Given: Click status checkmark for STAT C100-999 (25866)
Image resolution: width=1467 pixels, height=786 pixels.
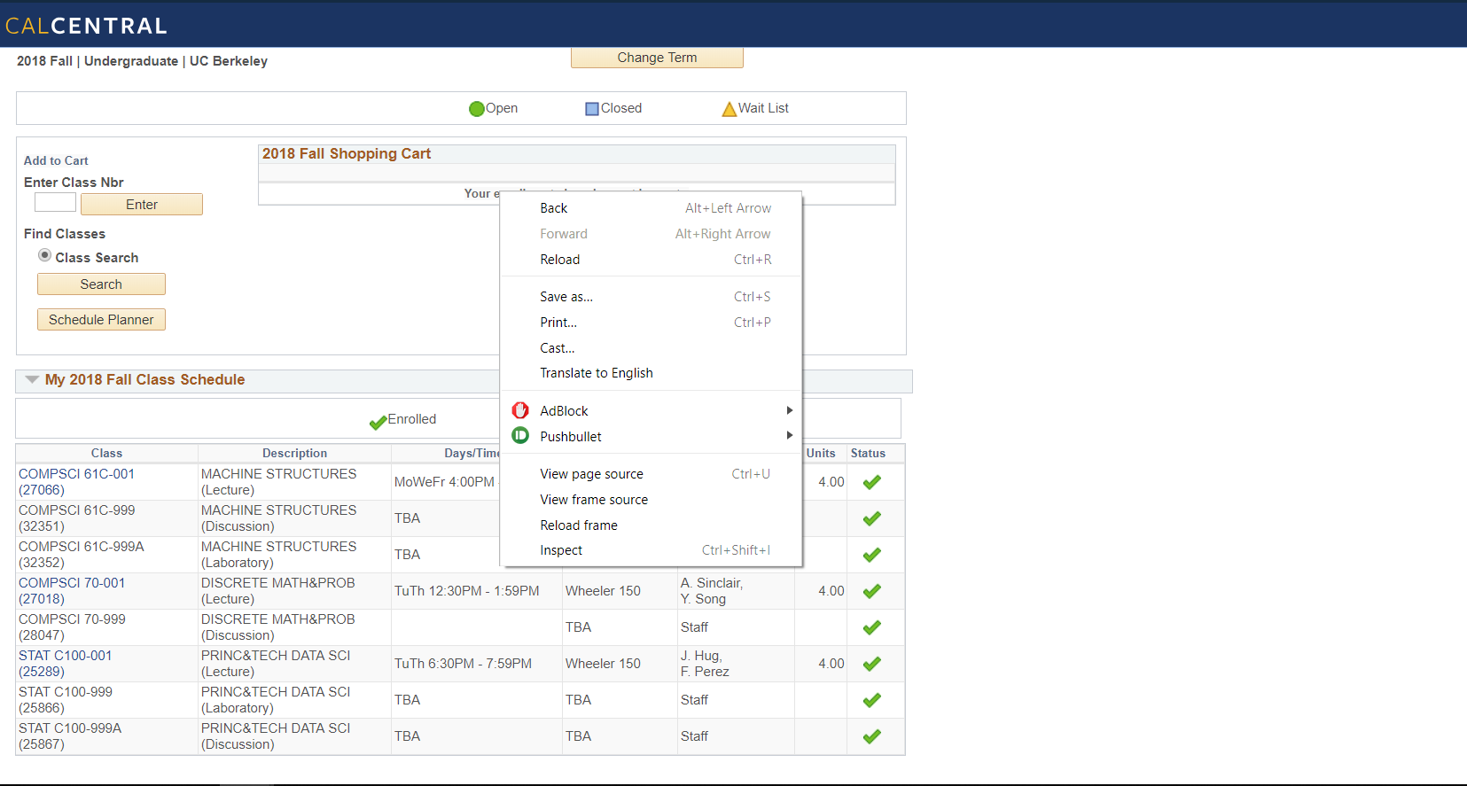Looking at the screenshot, I should click(x=872, y=700).
